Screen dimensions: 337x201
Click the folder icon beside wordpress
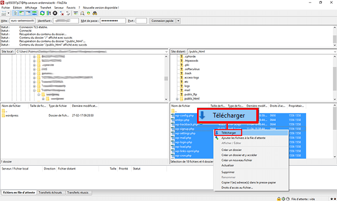pyautogui.click(x=3, y=115)
